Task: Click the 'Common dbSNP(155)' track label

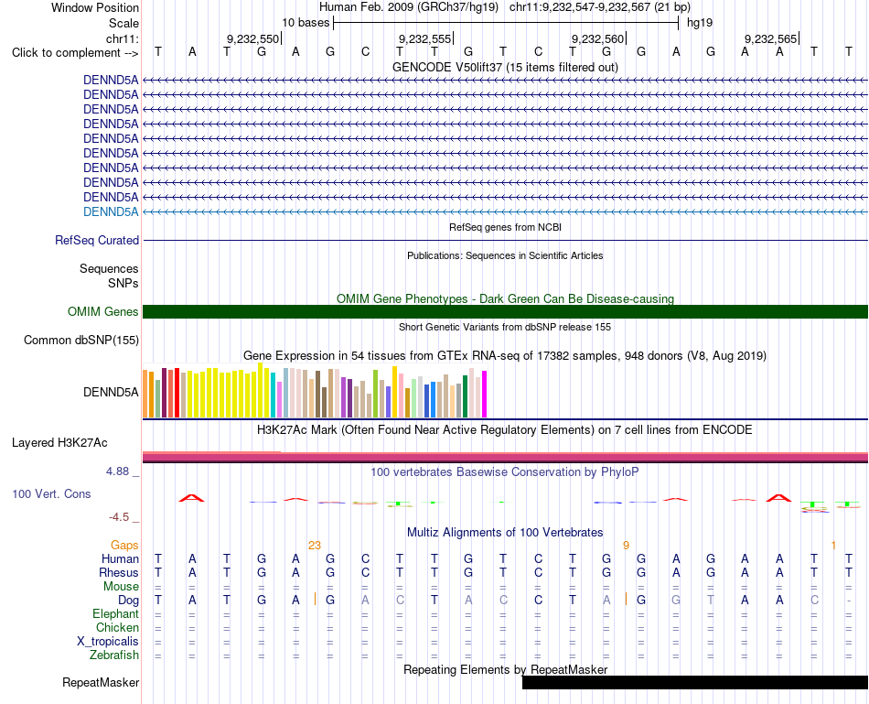Action: click(x=80, y=340)
